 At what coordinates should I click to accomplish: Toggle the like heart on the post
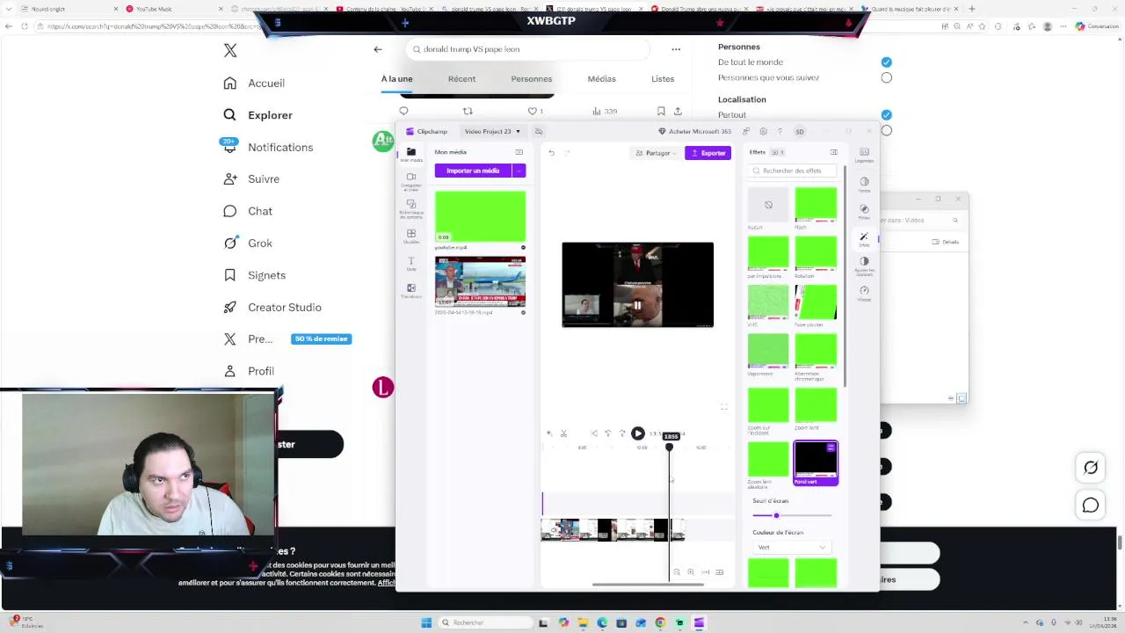[532, 111]
